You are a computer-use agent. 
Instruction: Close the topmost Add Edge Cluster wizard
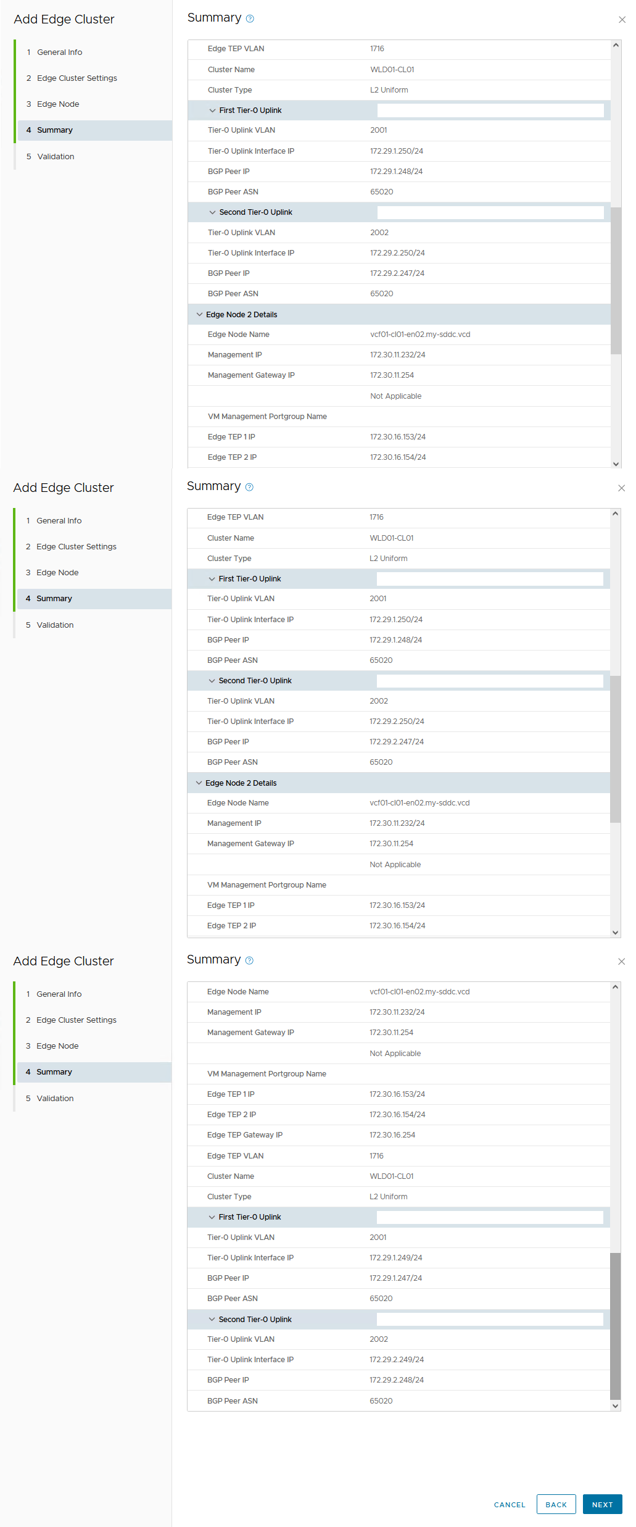click(622, 20)
